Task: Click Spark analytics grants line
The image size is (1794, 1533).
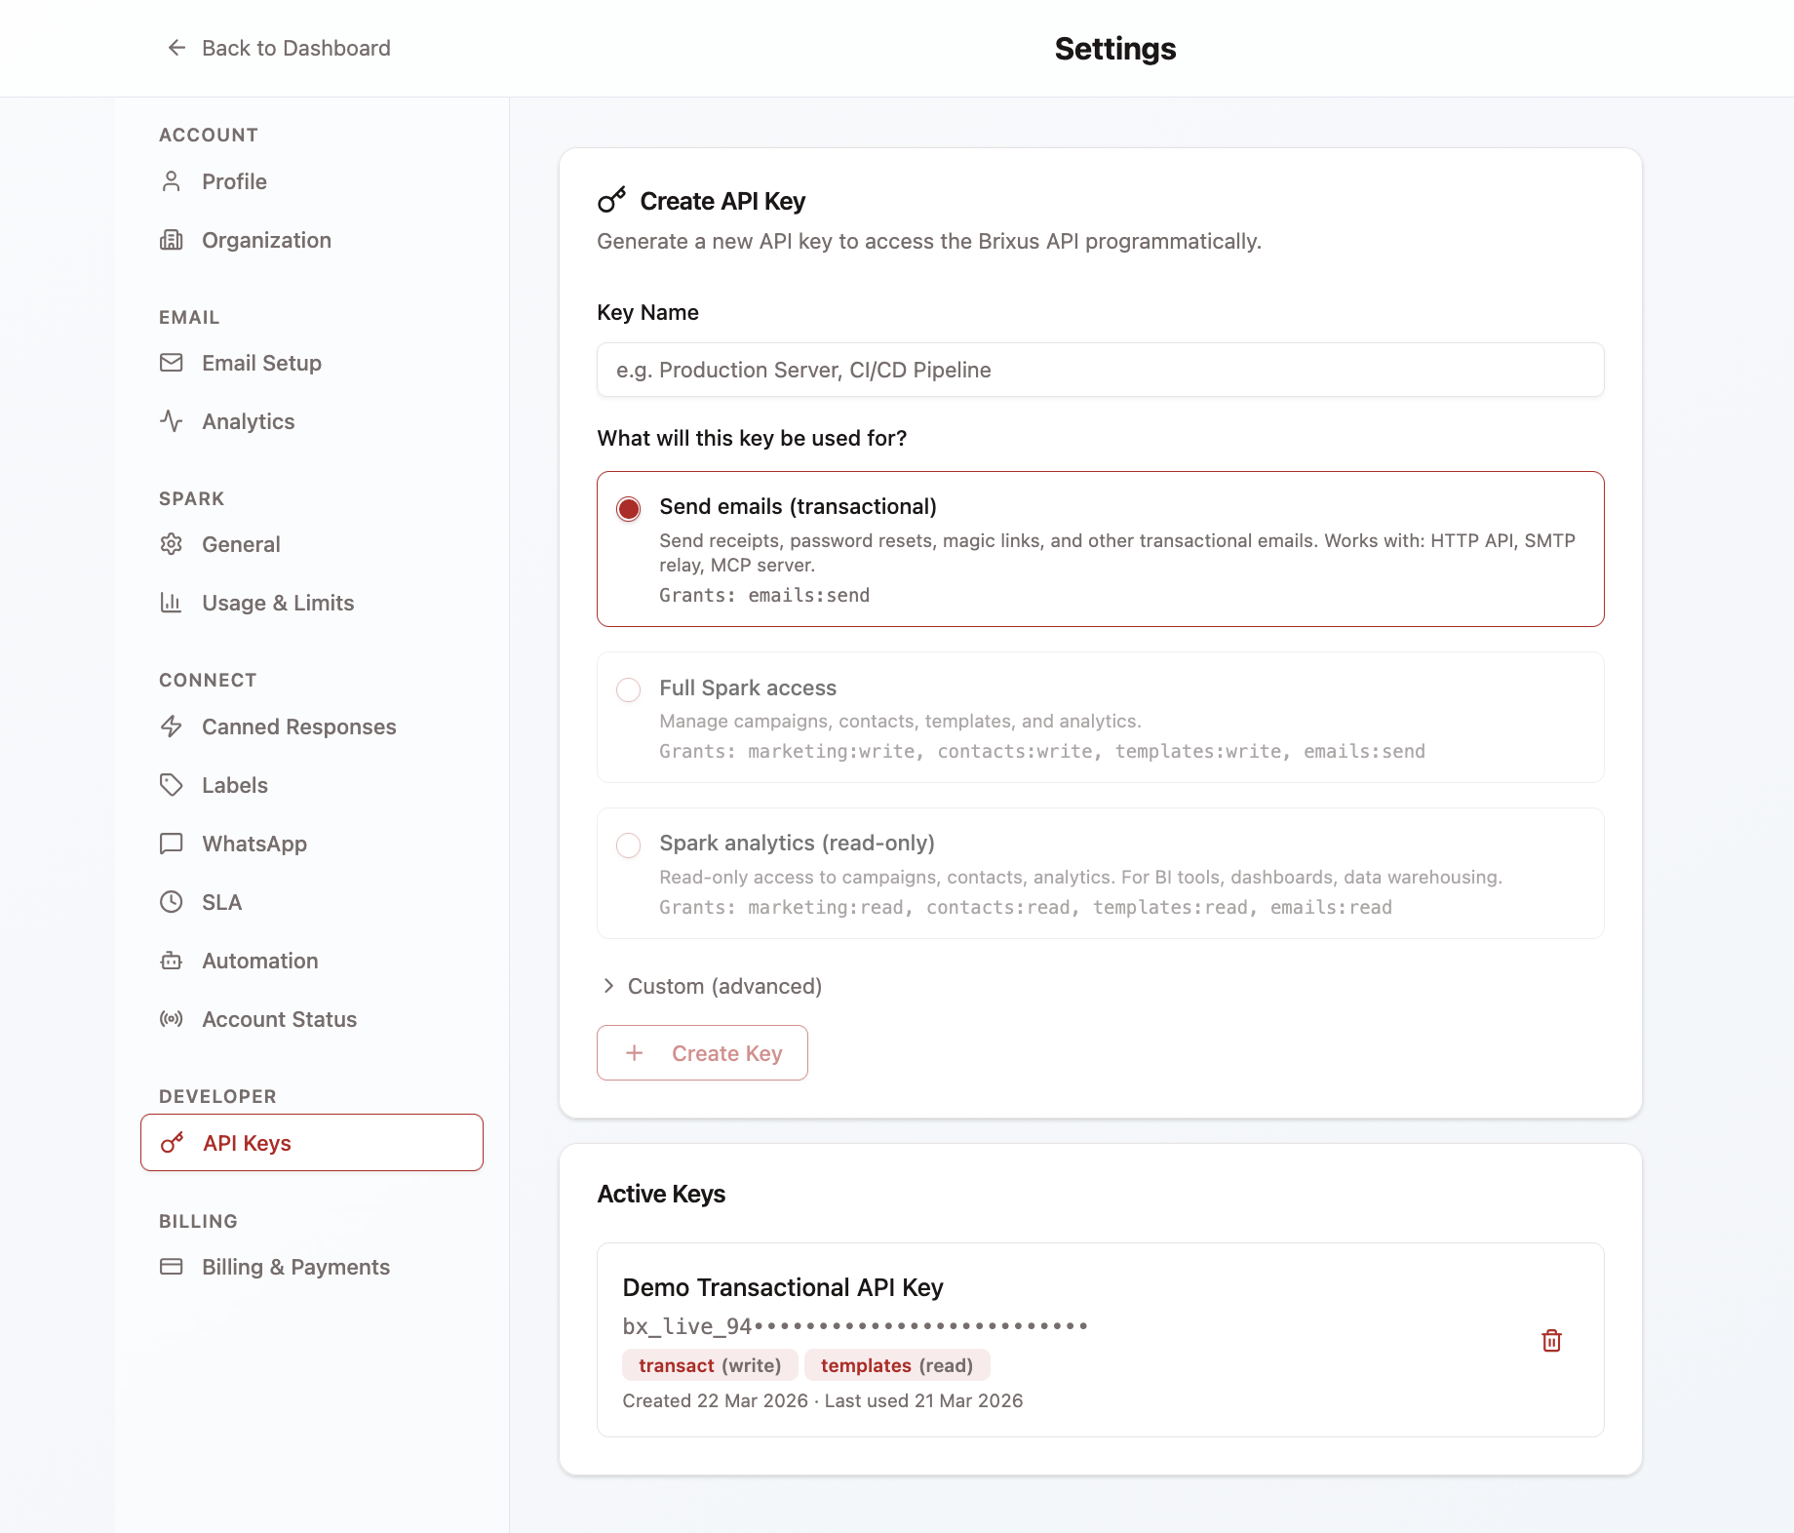Action: (x=1026, y=907)
